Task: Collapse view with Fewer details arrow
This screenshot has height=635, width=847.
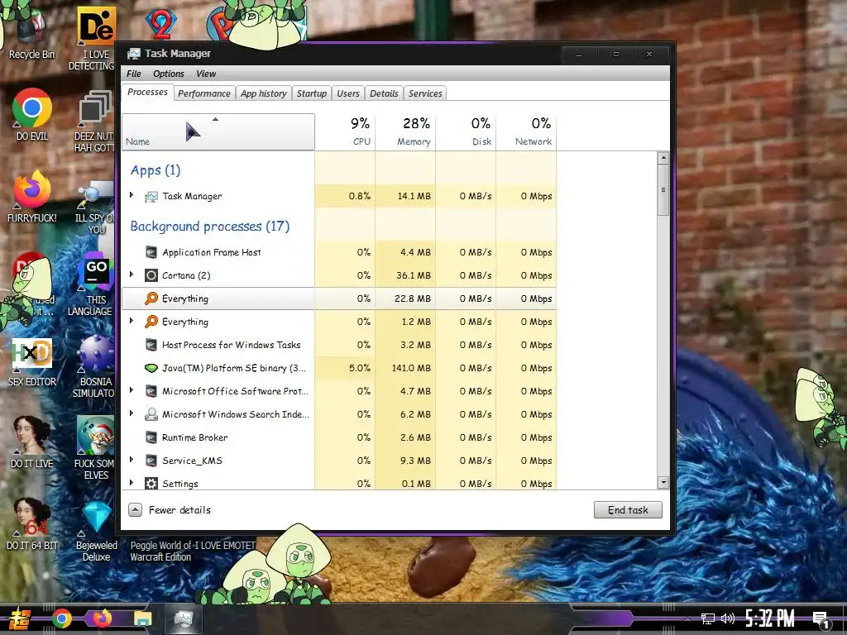Action: tap(135, 509)
